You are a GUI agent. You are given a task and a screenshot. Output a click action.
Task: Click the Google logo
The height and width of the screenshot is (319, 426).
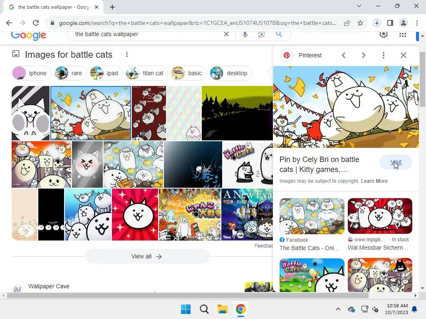pyautogui.click(x=29, y=35)
